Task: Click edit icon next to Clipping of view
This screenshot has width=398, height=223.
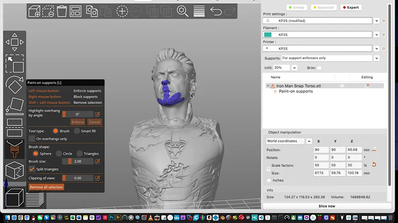Action: 97,178
